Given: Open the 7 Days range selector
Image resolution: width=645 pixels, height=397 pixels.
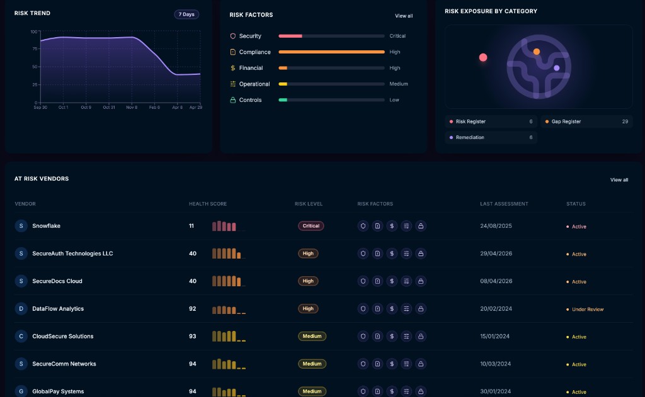Looking at the screenshot, I should tap(186, 14).
